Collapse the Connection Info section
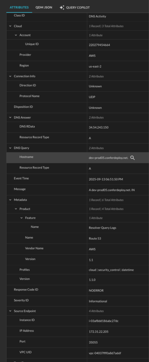149x362 pixels. pos(10,76)
